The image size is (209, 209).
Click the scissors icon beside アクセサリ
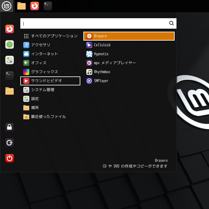26,45
